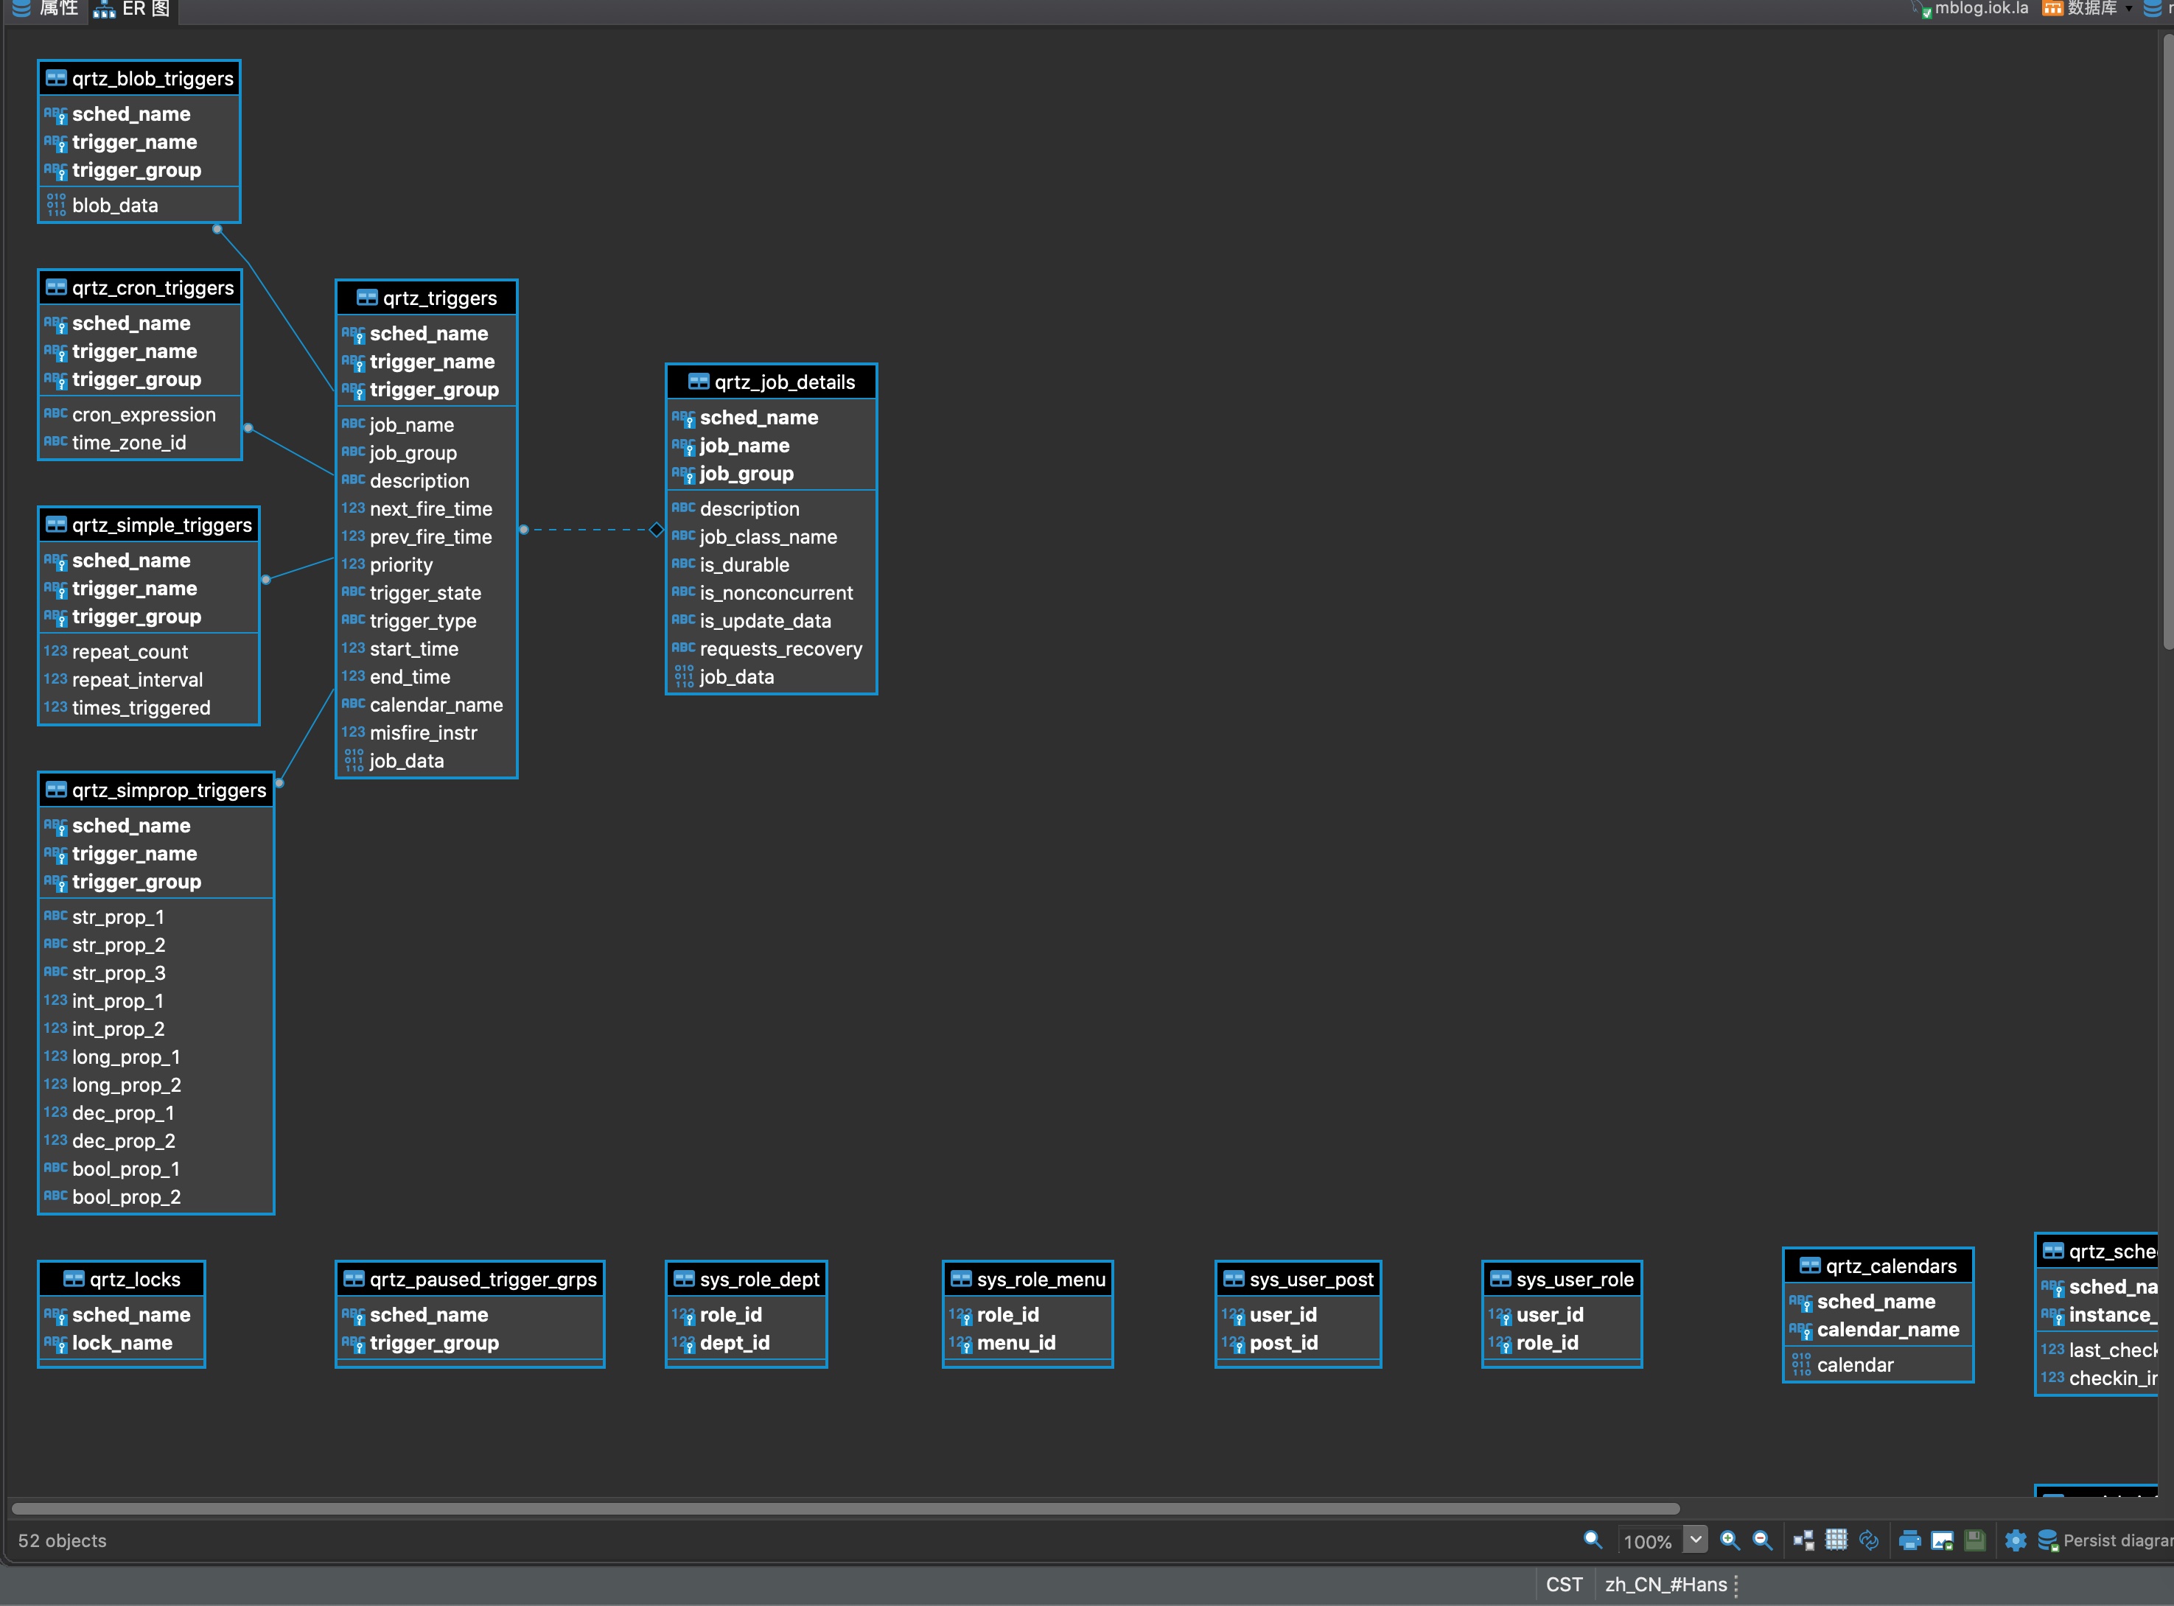Image resolution: width=2174 pixels, height=1606 pixels.
Task: Select sys_role_dept table header
Action: (x=746, y=1280)
